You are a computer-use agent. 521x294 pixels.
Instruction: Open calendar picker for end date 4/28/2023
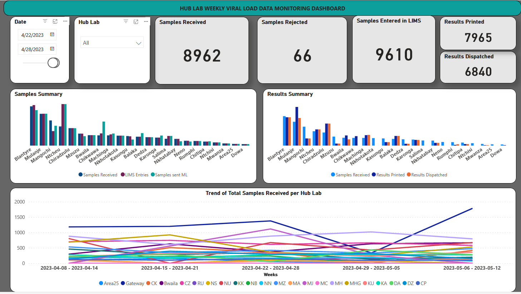tap(52, 49)
